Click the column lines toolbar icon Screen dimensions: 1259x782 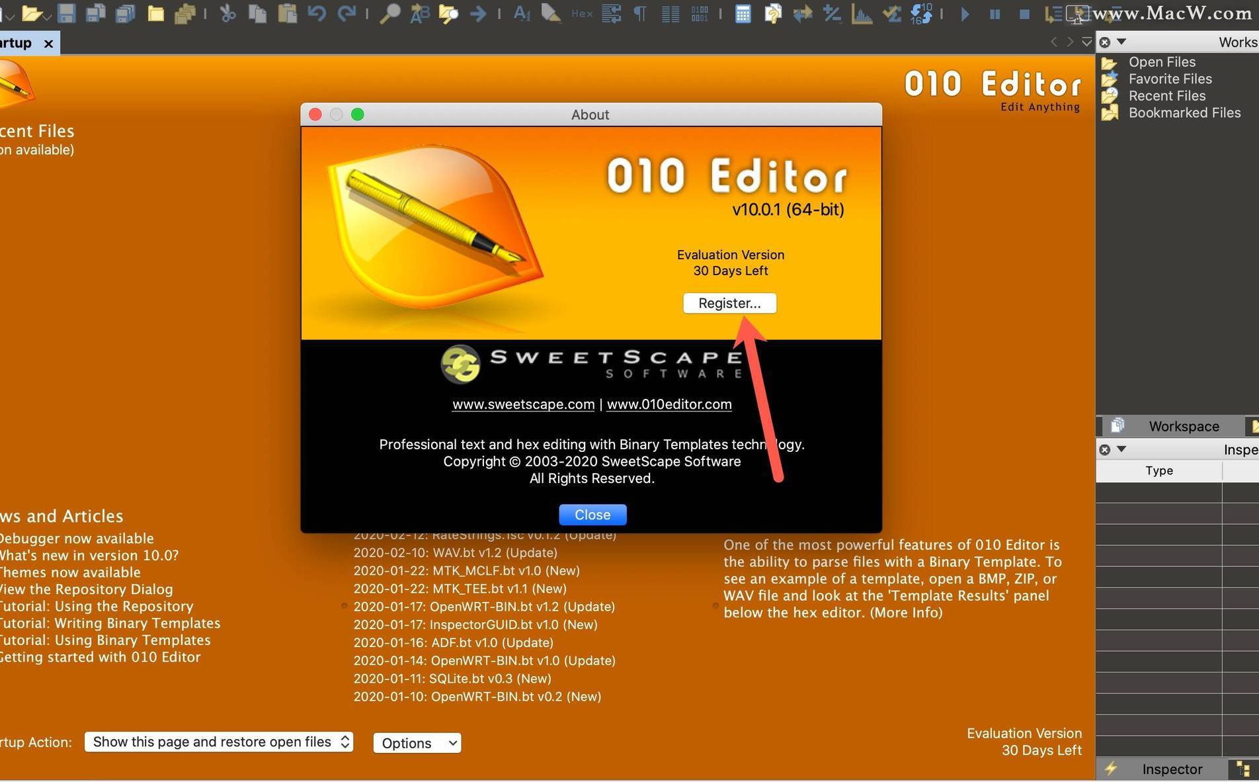670,13
